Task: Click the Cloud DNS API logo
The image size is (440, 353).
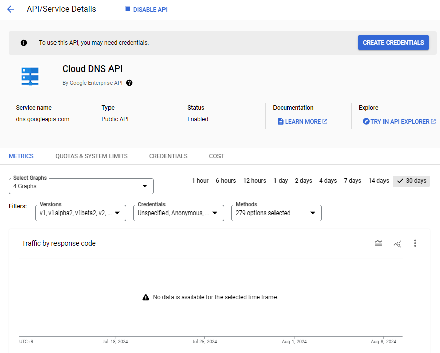Action: click(30, 76)
